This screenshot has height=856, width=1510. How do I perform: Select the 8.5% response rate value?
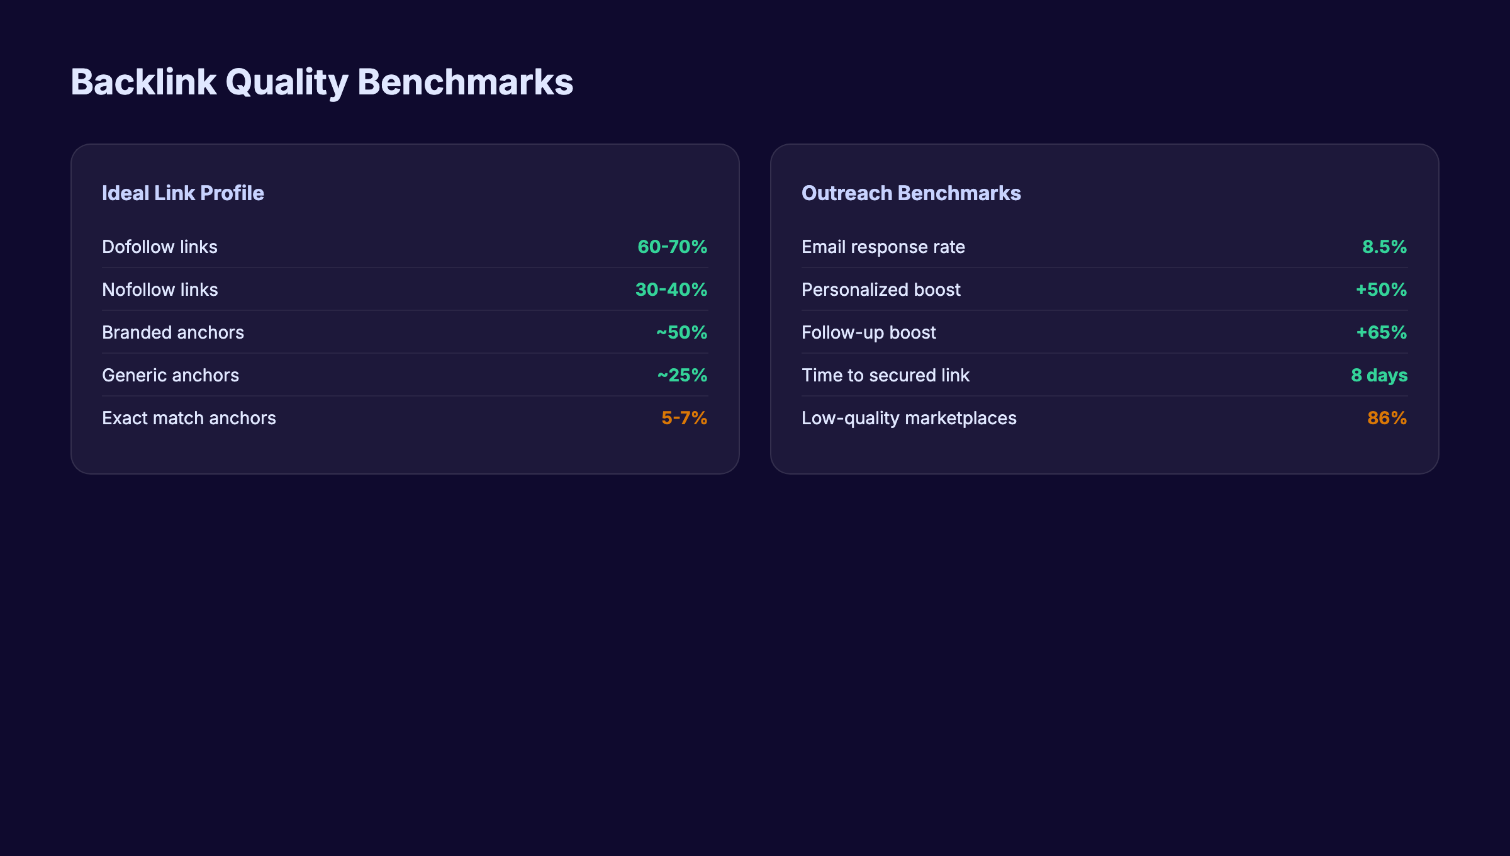point(1384,247)
